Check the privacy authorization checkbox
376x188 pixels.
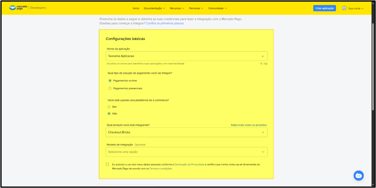pyautogui.click(x=107, y=164)
